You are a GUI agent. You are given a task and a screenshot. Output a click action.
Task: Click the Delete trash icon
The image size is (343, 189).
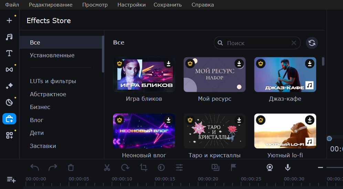pos(71,168)
